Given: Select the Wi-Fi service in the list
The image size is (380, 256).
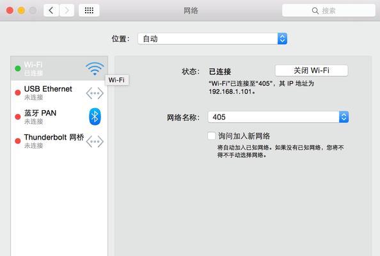Looking at the screenshot, I should [59, 68].
